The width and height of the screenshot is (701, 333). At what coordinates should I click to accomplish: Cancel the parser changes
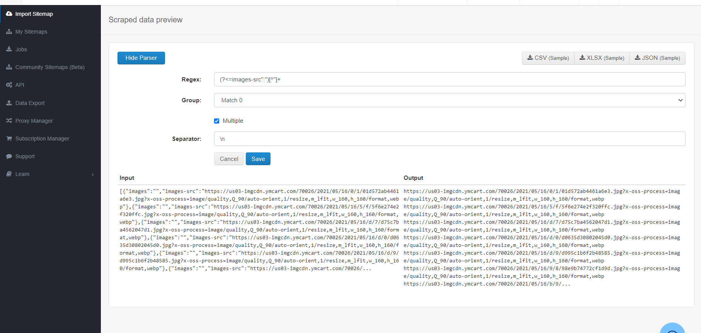coord(229,159)
